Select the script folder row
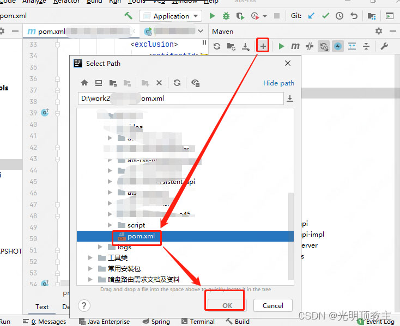 [x=185, y=225]
